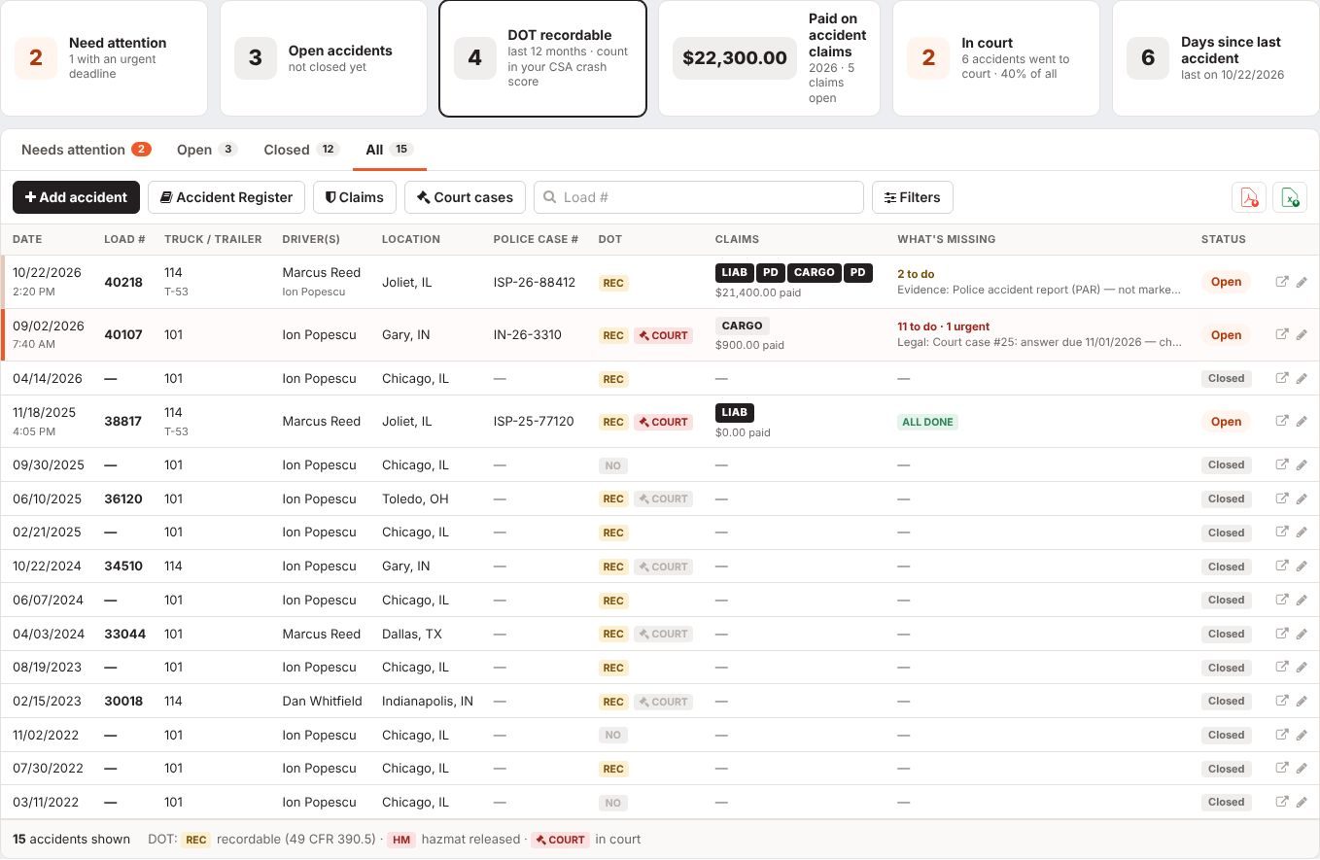1320x860 pixels.
Task: Select the Open accidents summary card
Action: [324, 58]
